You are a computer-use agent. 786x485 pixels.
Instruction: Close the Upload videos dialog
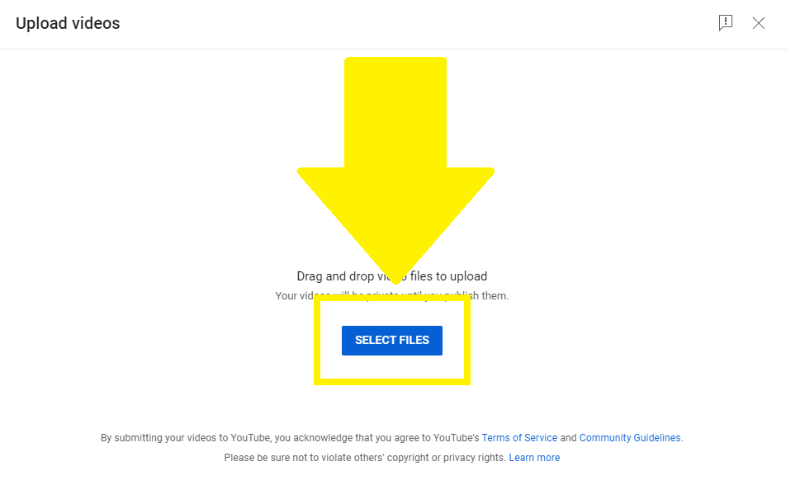759,23
